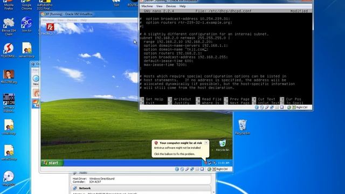Open Help menu in Debian VM window
Screen dimensions: 345x194
pos(183,6)
